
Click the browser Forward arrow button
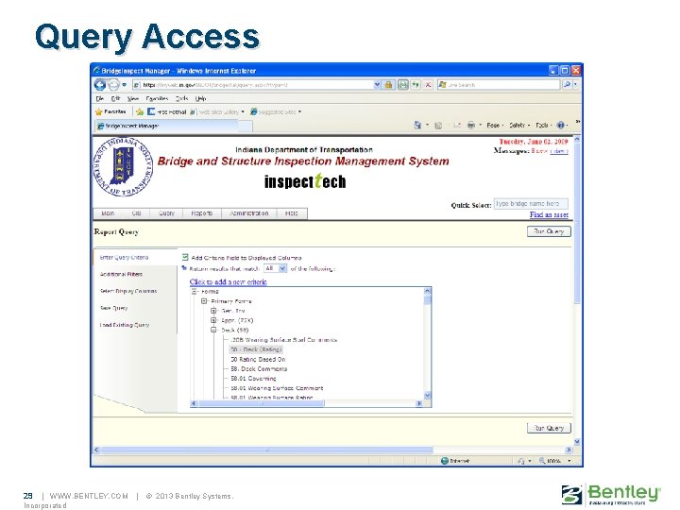click(x=112, y=85)
